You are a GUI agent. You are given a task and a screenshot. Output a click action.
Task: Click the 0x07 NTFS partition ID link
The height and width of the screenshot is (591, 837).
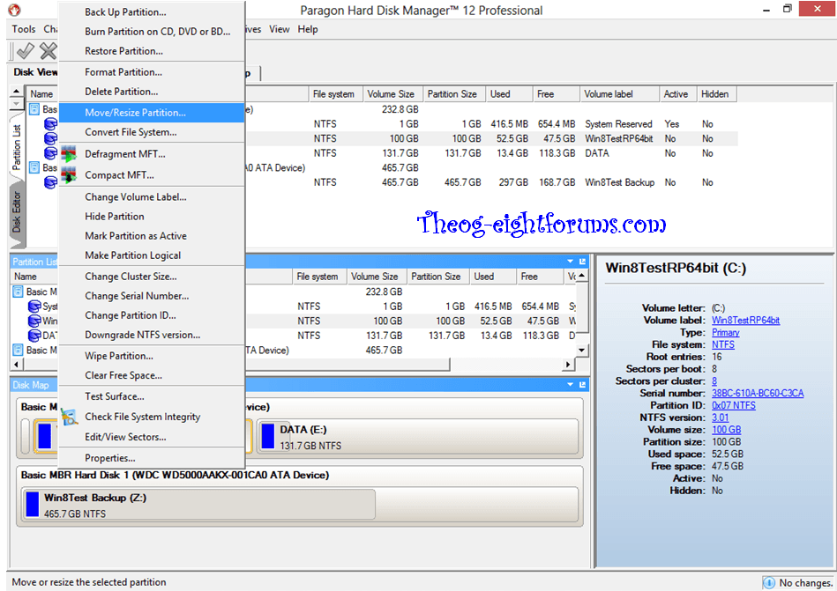point(734,405)
